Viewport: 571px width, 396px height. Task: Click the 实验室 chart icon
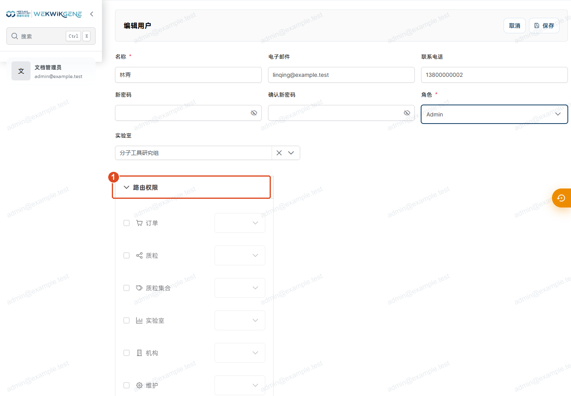click(x=139, y=320)
